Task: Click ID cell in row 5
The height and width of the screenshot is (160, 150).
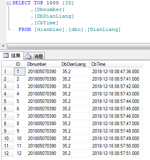Action: point(19,101)
